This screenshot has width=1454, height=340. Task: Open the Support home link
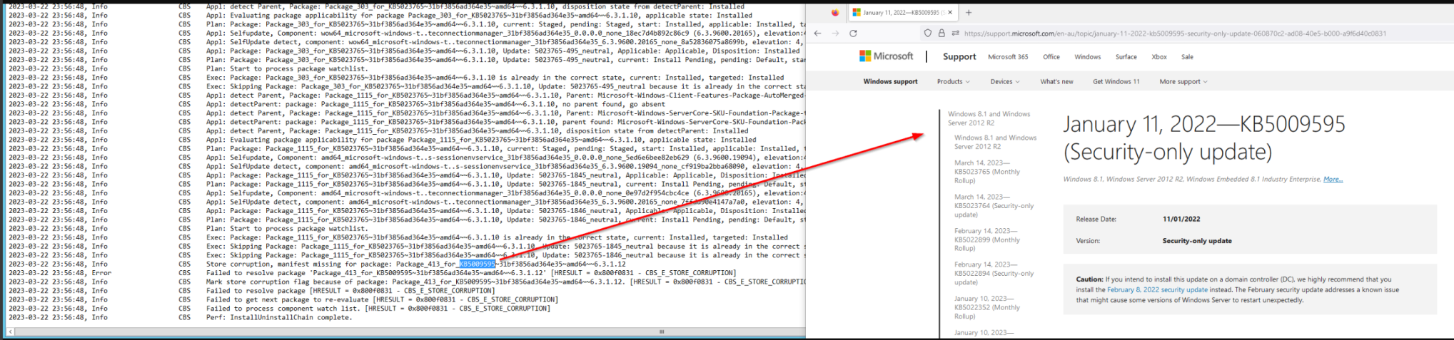click(959, 56)
